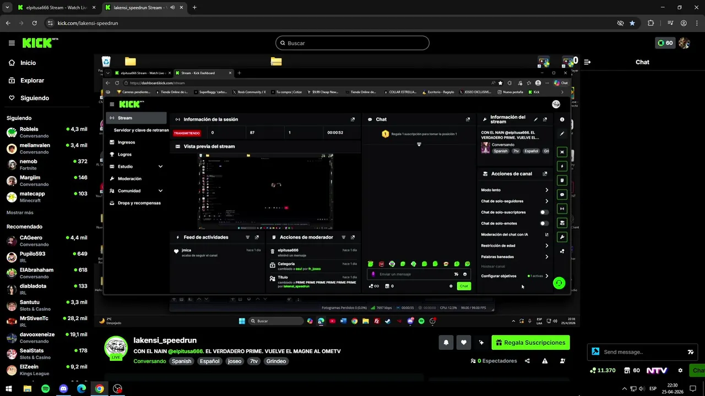705x396 pixels.
Task: Open recommended channel davooxeneize
Action: pyautogui.click(x=47, y=338)
